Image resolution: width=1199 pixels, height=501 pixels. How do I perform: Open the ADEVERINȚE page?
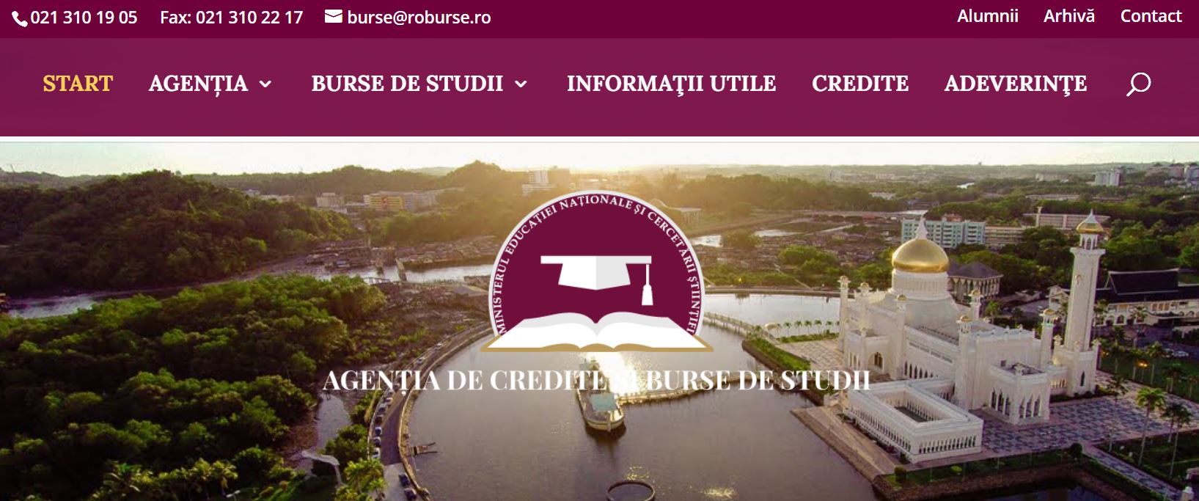pyautogui.click(x=1016, y=84)
